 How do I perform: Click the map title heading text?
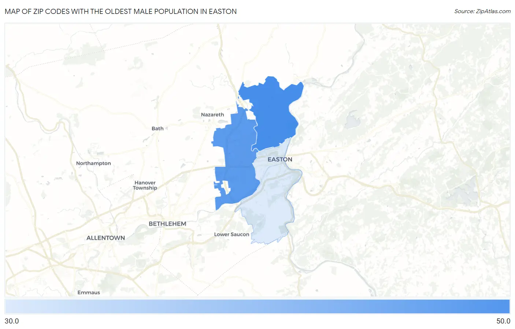pyautogui.click(x=121, y=11)
